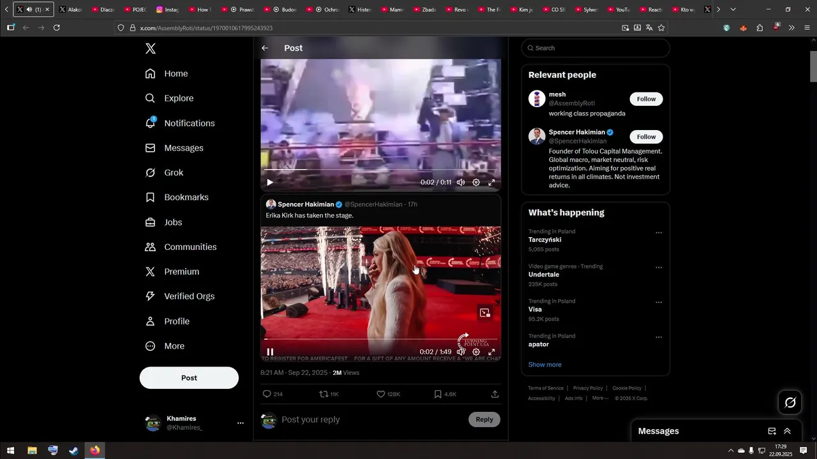Open options for Visa trend
This screenshot has width=817, height=459.
(x=659, y=302)
